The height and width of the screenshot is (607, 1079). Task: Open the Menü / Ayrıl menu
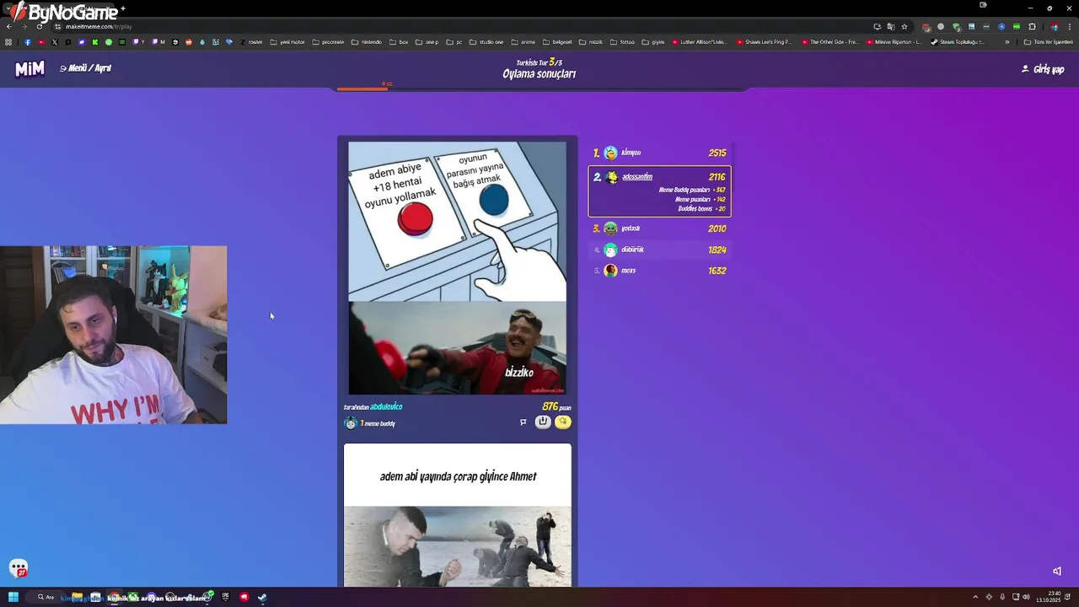[86, 68]
